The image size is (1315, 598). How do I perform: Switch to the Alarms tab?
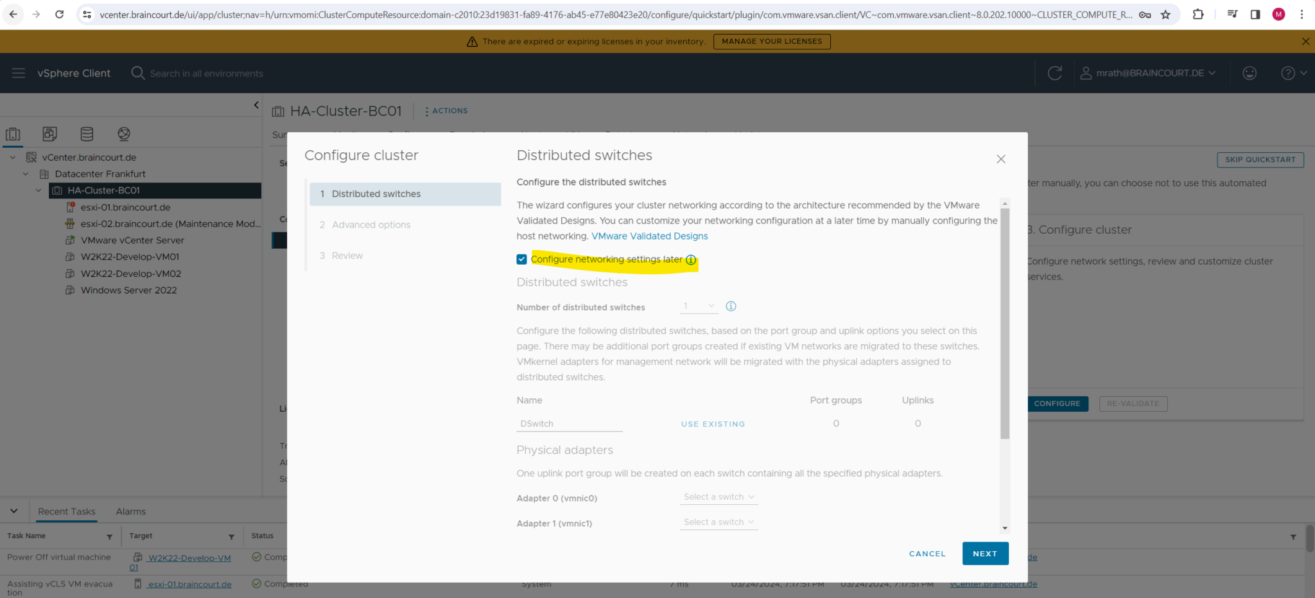130,511
